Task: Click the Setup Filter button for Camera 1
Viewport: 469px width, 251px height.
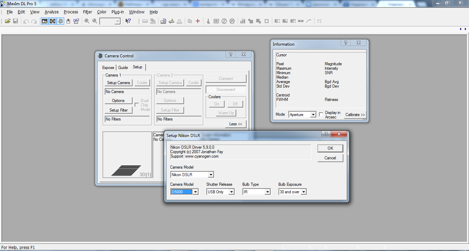Action: click(118, 110)
